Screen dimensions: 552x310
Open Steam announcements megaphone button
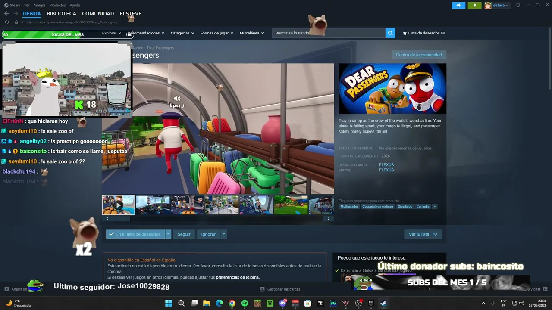(458, 5)
